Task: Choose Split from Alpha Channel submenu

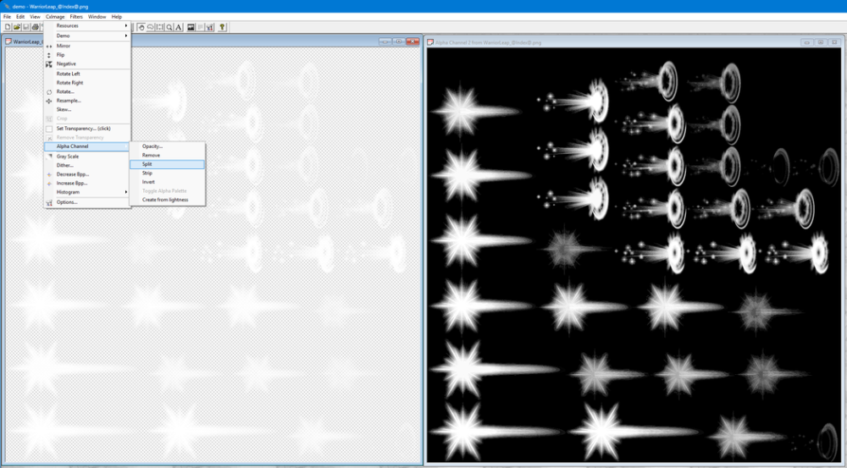Action: click(x=147, y=164)
